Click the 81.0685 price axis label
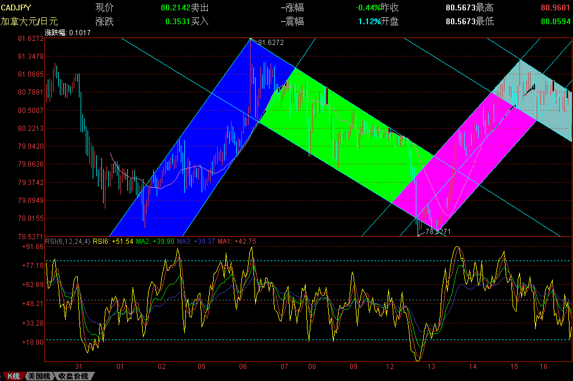The height and width of the screenshot is (381, 573). click(x=31, y=74)
